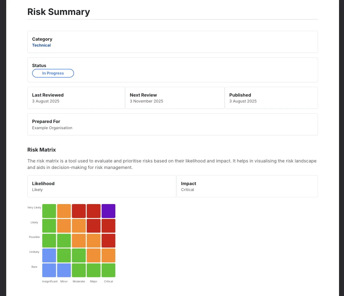
Task: Click the green Very Likely Insignificant cell
Action: tap(49, 211)
